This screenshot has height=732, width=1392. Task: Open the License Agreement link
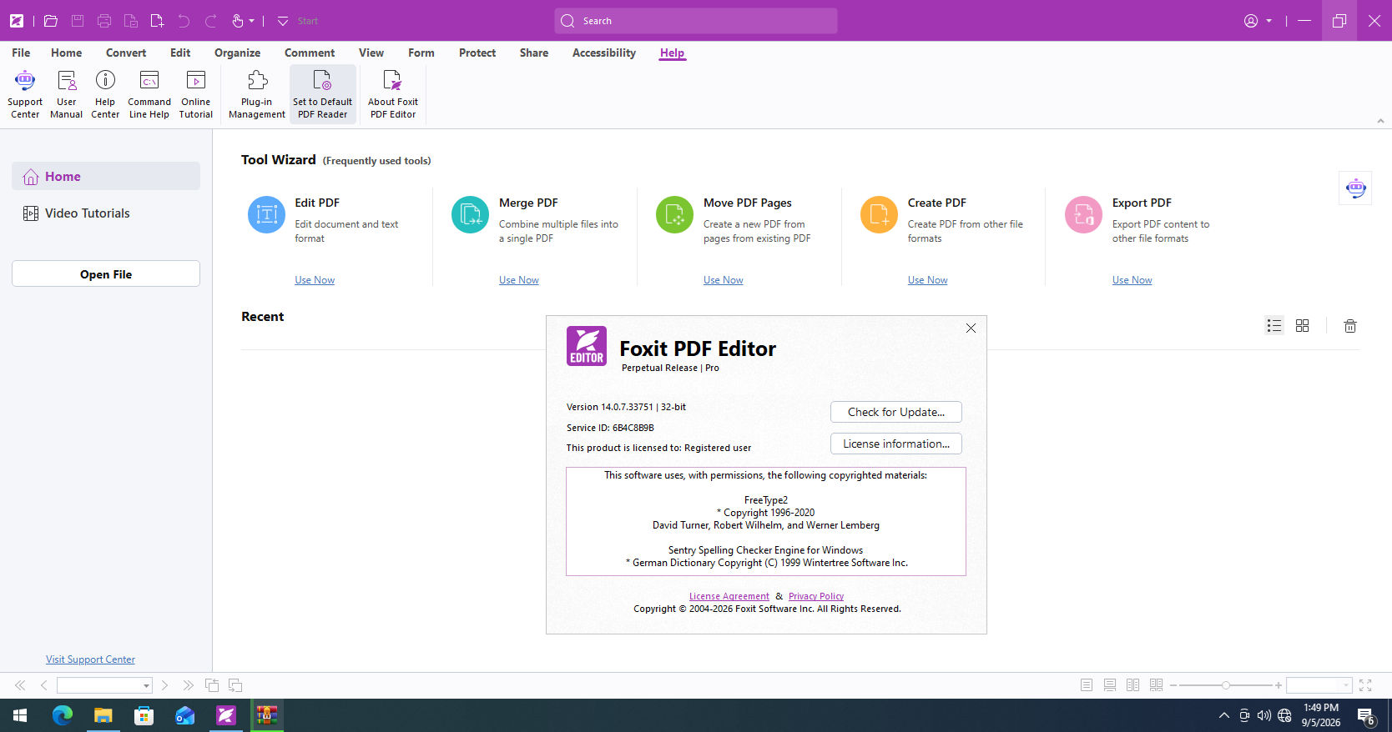pos(729,596)
